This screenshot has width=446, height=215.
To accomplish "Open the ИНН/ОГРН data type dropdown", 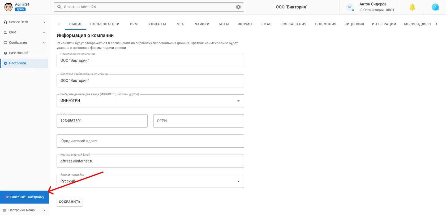I will tap(150, 101).
